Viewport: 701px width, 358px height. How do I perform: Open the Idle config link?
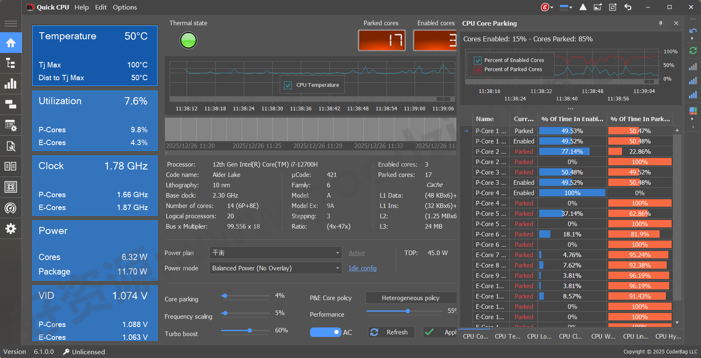click(x=363, y=268)
